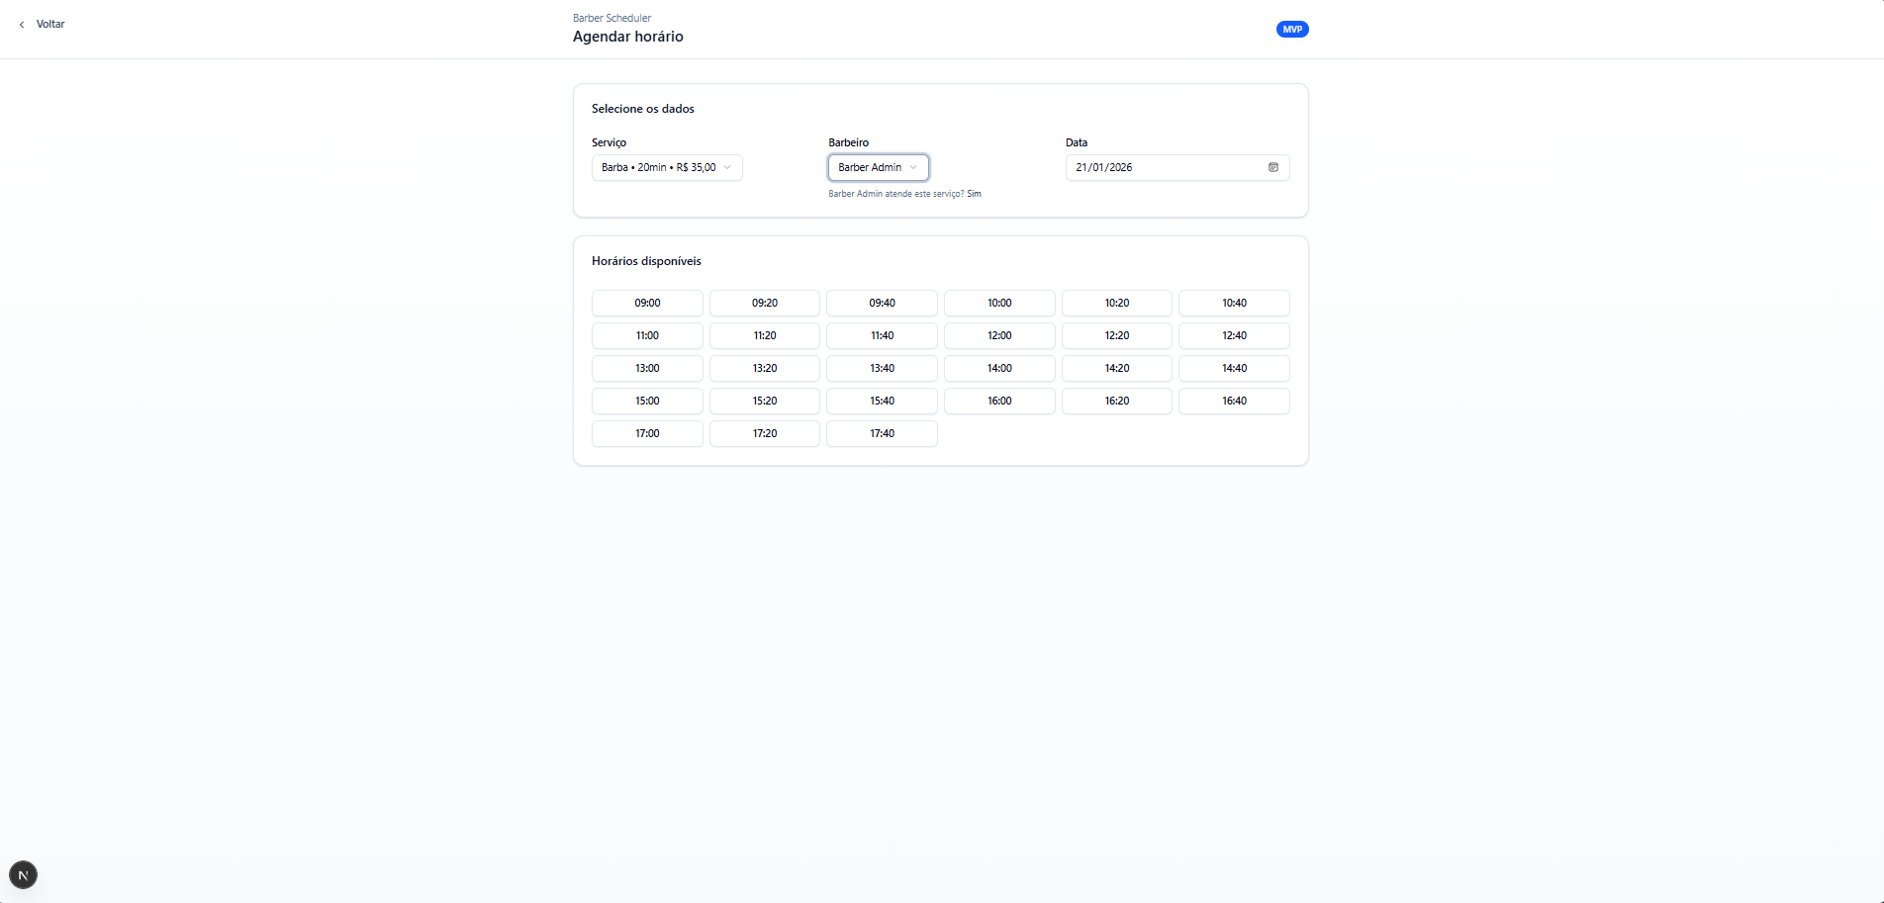This screenshot has width=1884, height=903.
Task: Pick the 16:00 time slot
Action: coord(999,401)
